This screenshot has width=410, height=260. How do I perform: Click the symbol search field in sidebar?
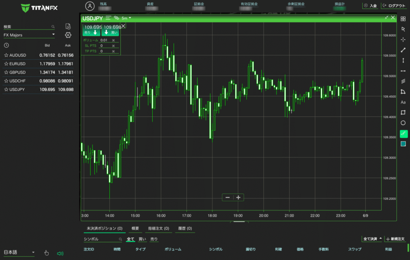[29, 27]
